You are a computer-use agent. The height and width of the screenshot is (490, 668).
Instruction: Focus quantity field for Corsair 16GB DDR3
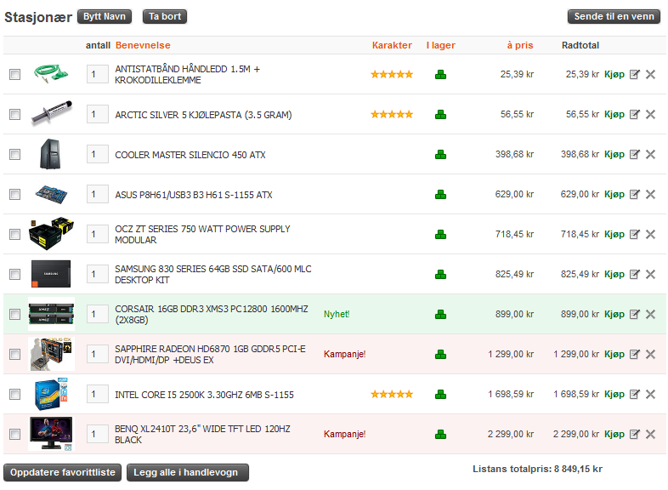click(x=98, y=314)
